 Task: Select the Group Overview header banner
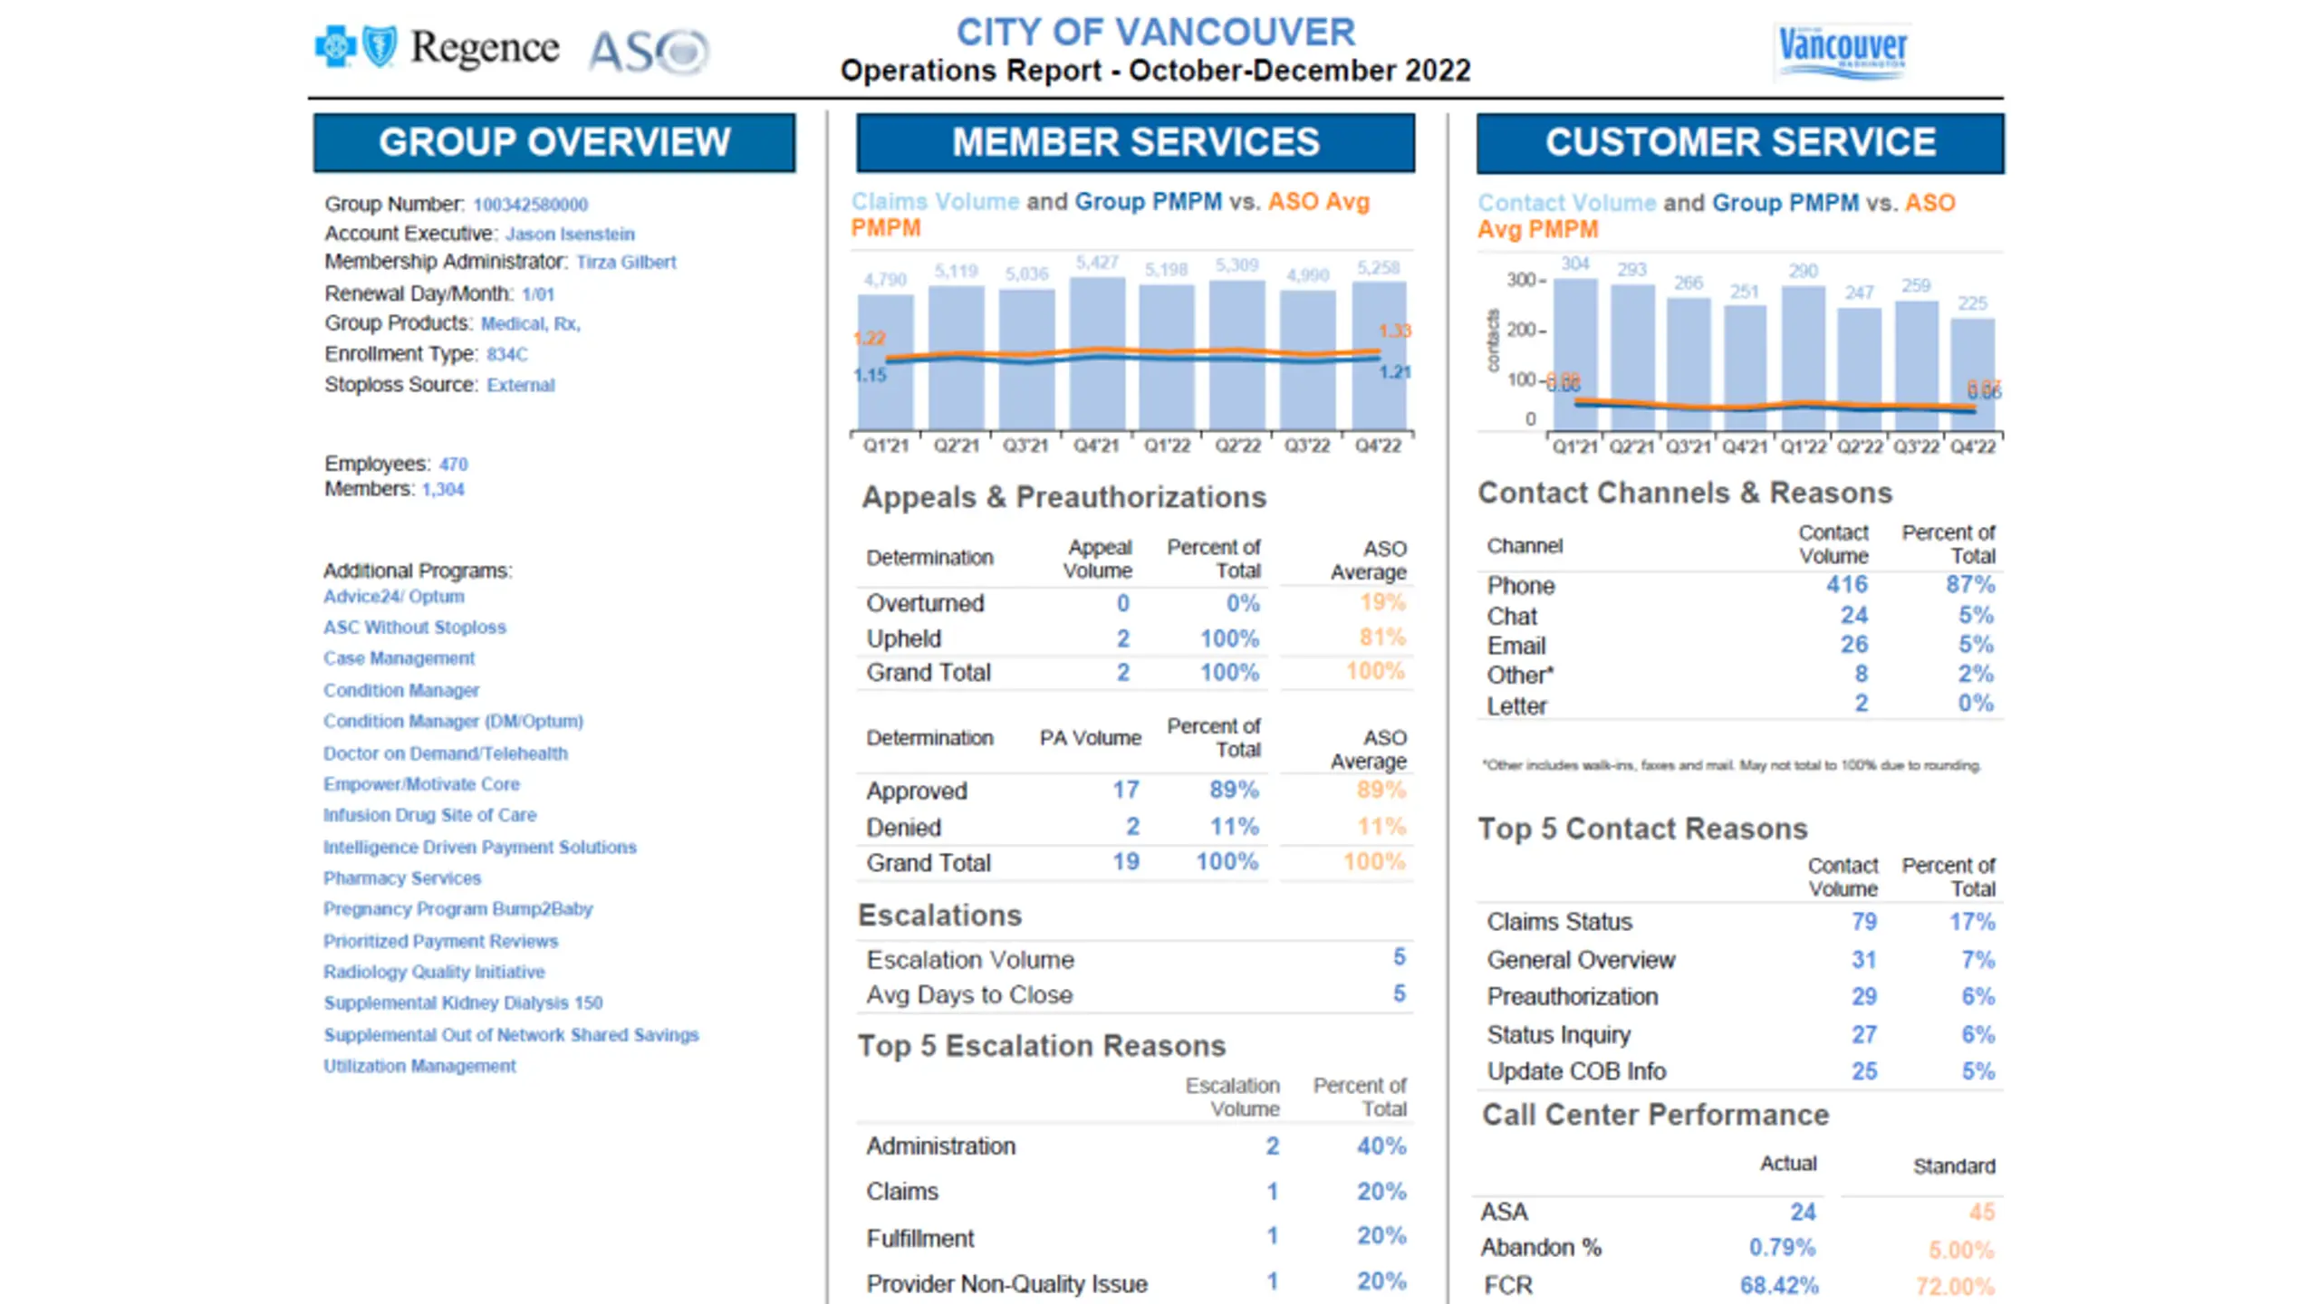(554, 142)
